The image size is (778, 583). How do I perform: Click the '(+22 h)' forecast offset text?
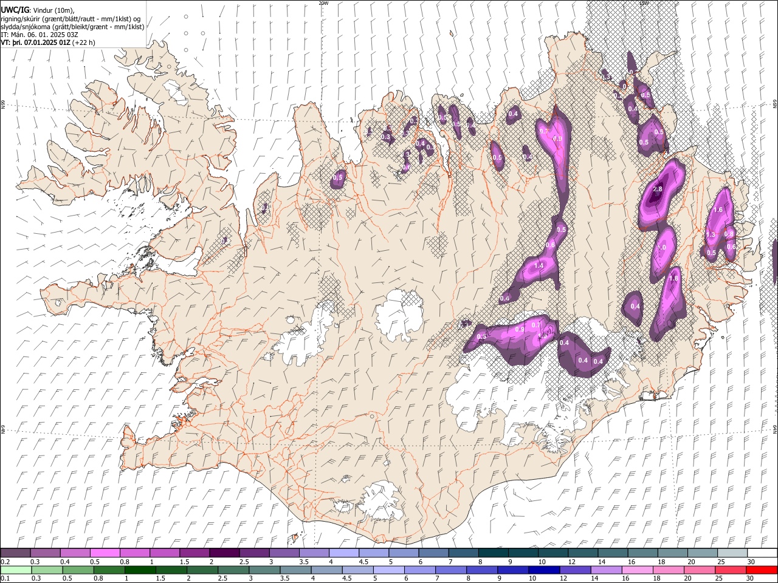[83, 43]
